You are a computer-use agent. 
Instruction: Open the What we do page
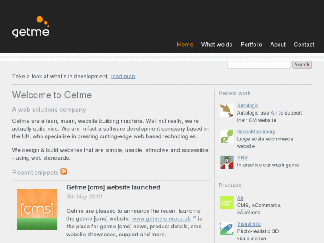(x=217, y=45)
